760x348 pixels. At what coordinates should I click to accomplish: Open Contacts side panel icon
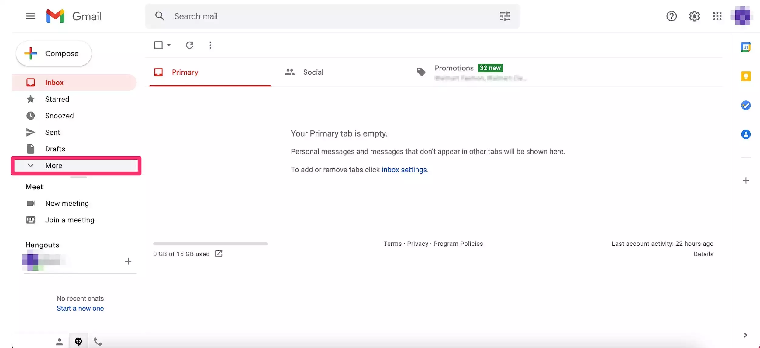point(745,134)
